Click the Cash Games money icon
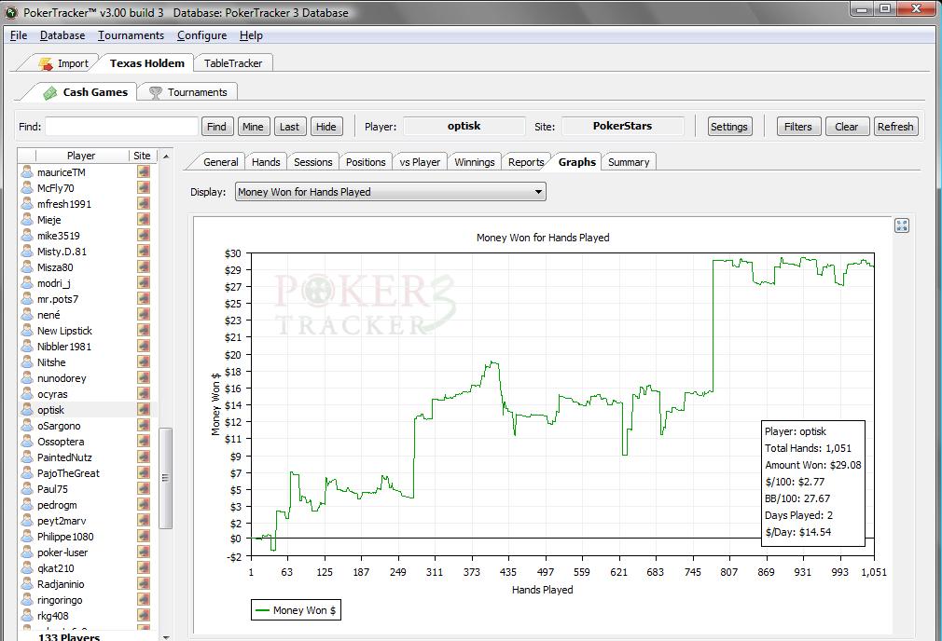Viewport: 942px width, 641px height. tap(50, 92)
